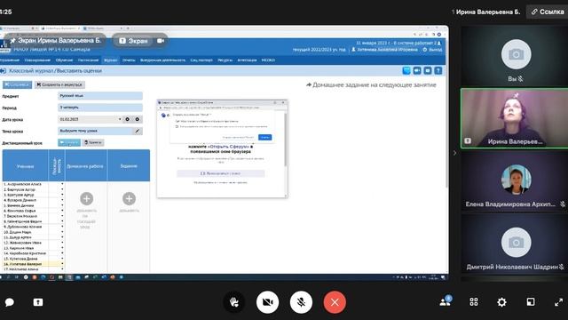Image resolution: width=568 pixels, height=320 pixels.
Task: Go to the next lesson date
Action: point(138,119)
